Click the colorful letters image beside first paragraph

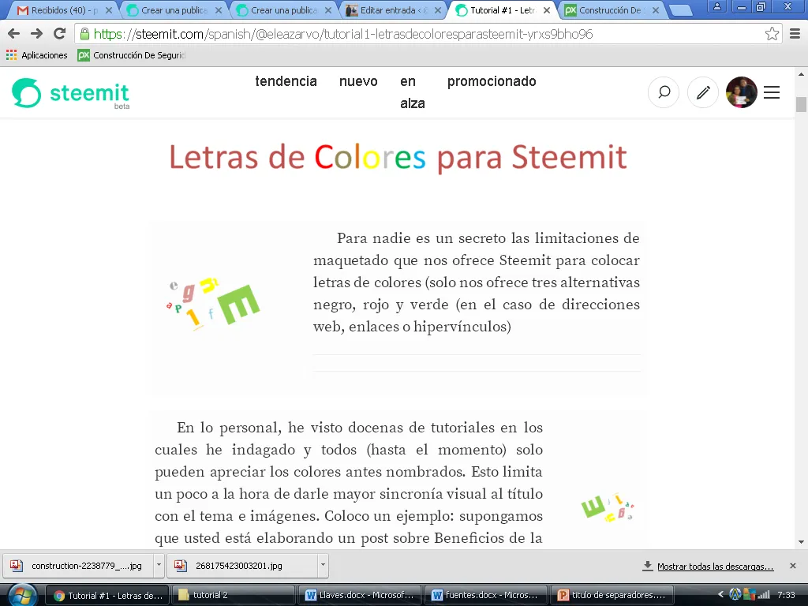[213, 304]
